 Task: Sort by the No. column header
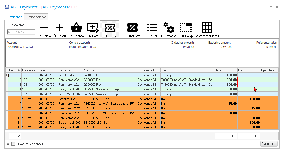15,70
